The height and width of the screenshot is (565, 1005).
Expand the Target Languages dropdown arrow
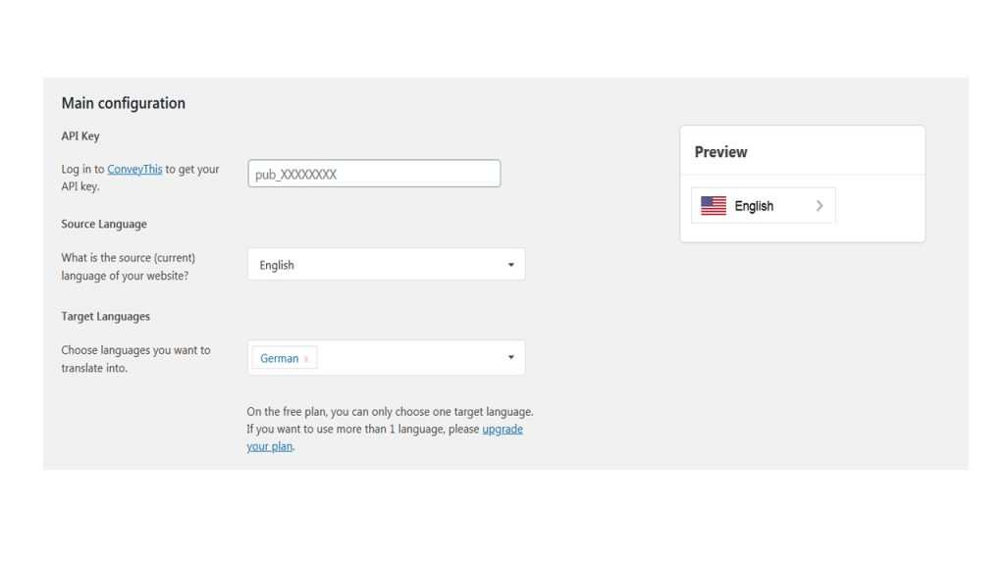[510, 357]
